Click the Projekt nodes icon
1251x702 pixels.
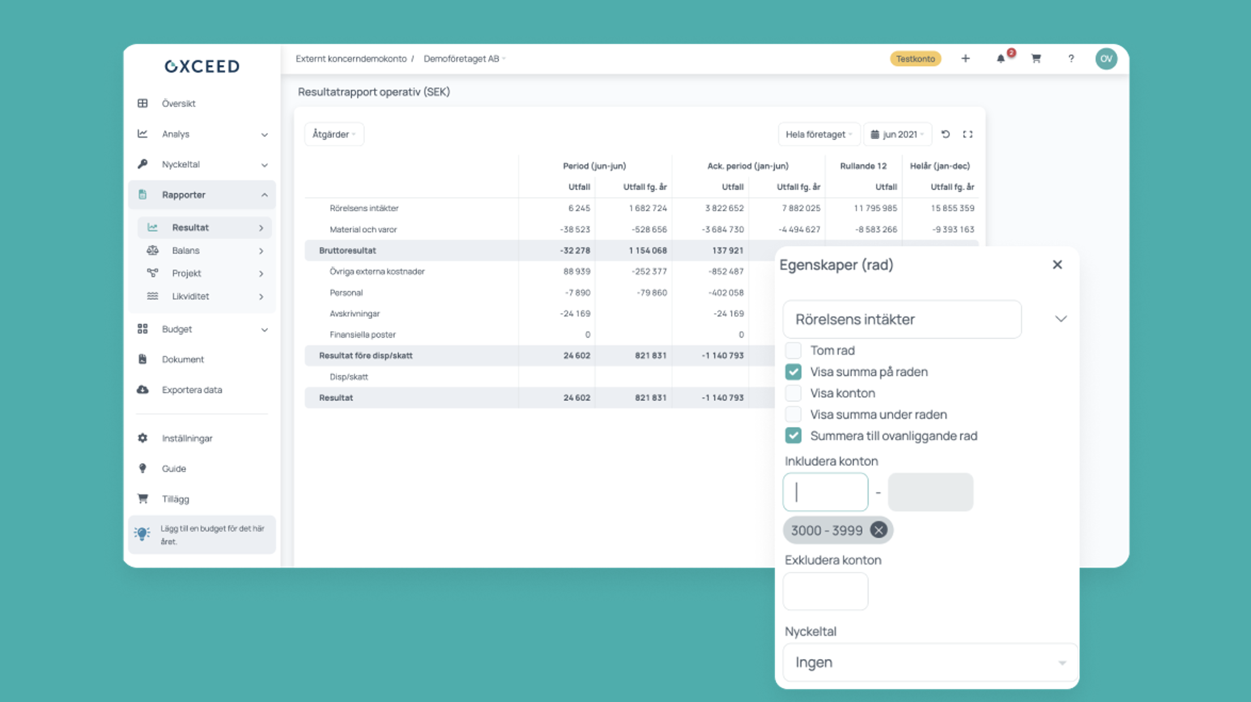pos(152,273)
